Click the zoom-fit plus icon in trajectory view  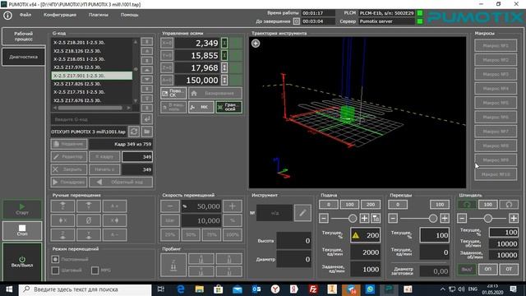[256, 44]
